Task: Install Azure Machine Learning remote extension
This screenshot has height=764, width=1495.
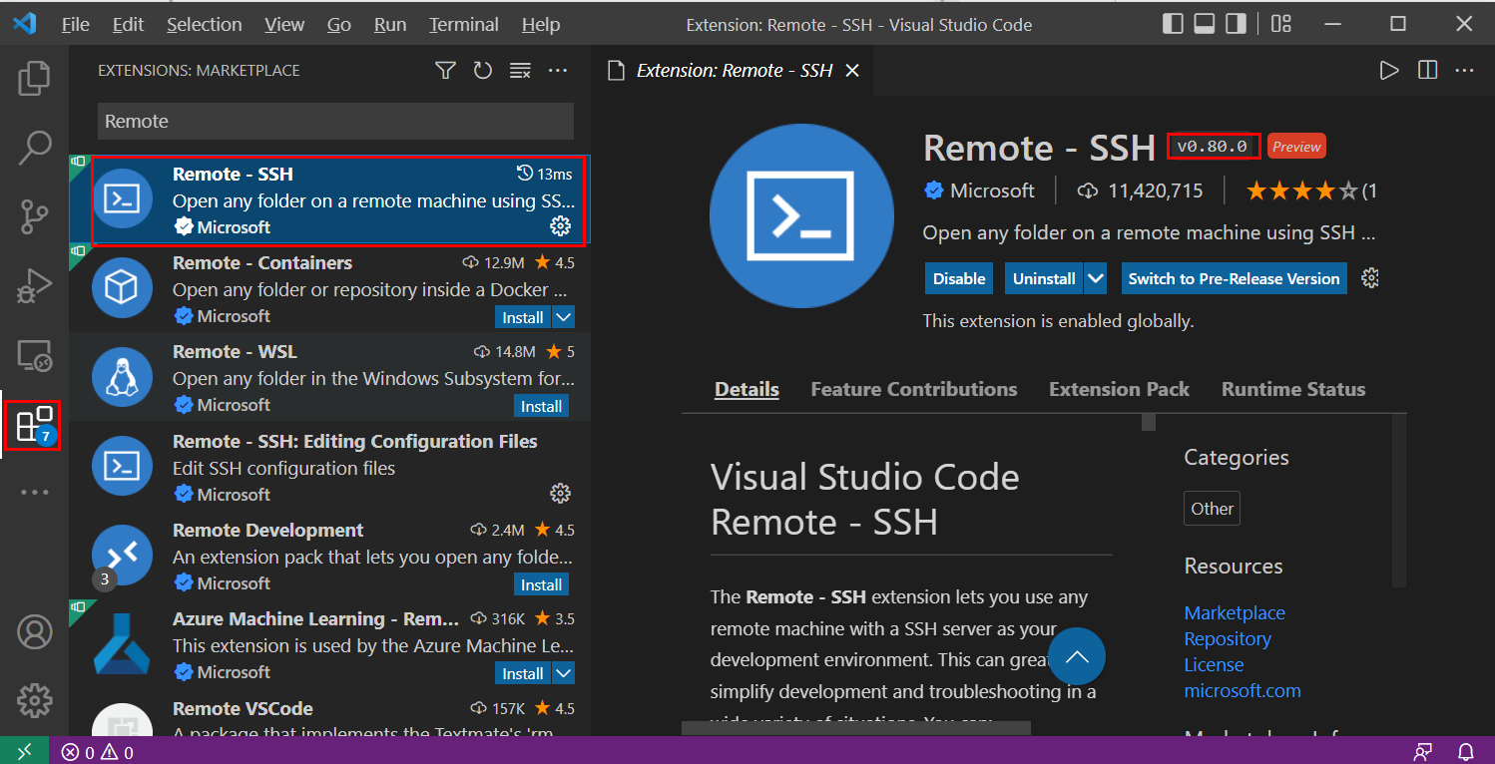Action: tap(523, 673)
